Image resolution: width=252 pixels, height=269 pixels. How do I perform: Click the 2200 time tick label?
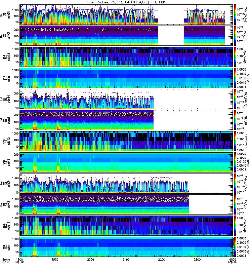click(162, 259)
